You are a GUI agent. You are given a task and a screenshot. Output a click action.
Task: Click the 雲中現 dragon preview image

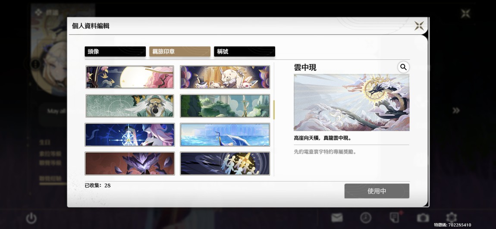coord(352,103)
